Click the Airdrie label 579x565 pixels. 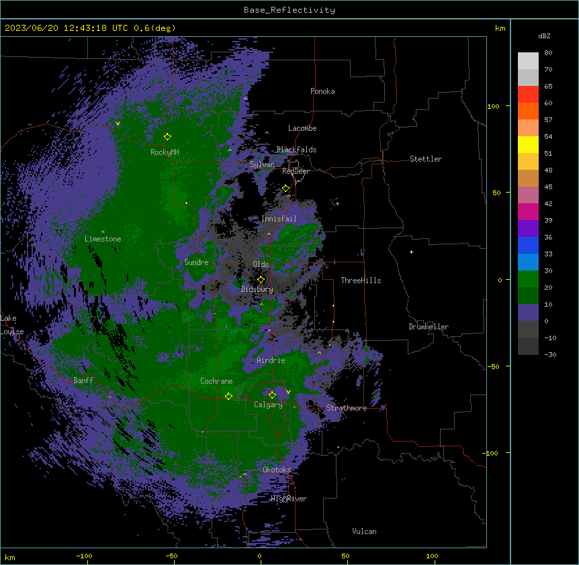271,360
